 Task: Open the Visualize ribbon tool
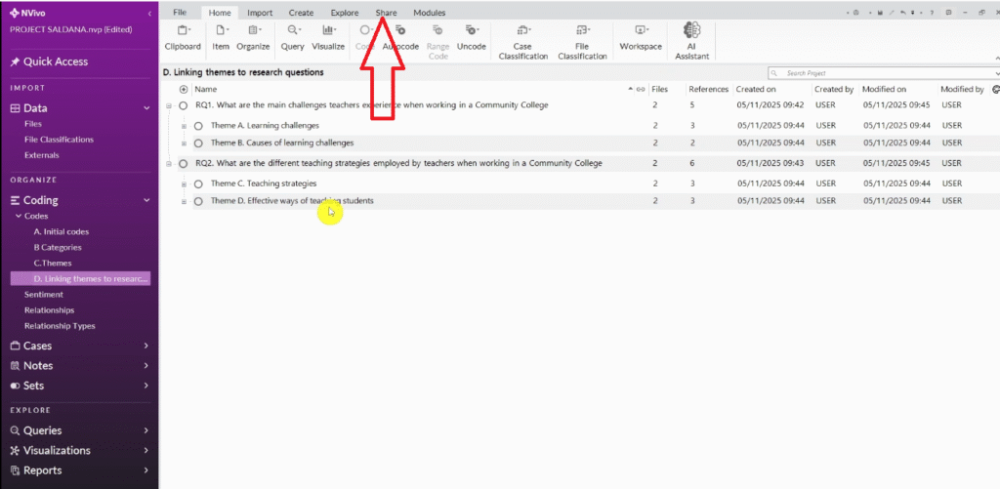point(328,37)
